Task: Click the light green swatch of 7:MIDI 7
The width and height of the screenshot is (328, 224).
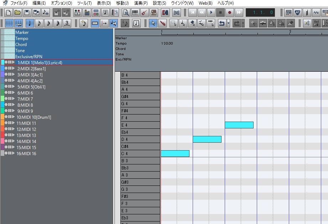Action: (x=2, y=99)
